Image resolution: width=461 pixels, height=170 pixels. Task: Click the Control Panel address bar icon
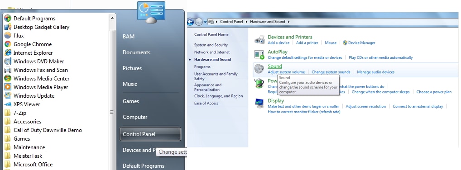(211, 21)
